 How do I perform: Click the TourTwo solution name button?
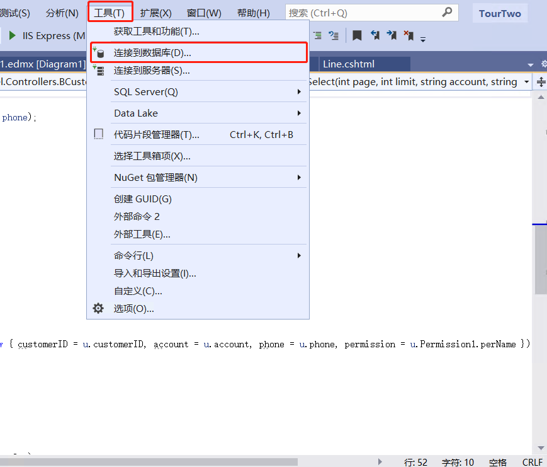(500, 13)
